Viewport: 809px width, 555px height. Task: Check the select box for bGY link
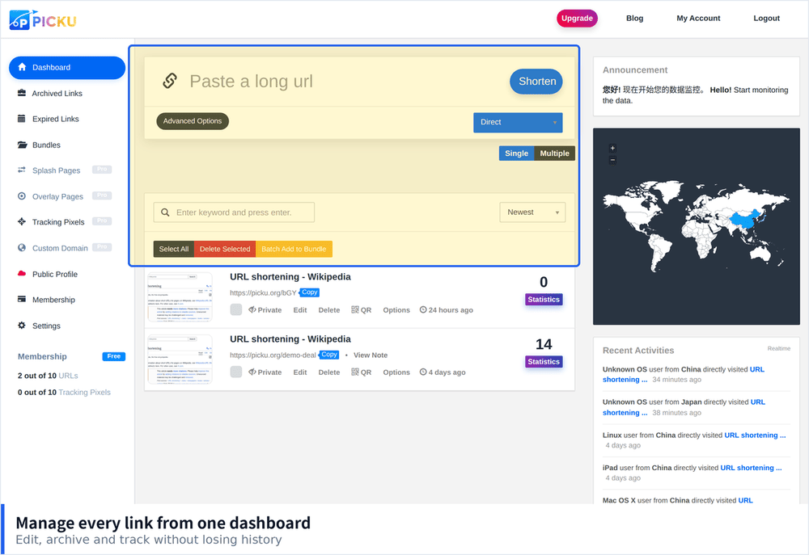point(235,309)
